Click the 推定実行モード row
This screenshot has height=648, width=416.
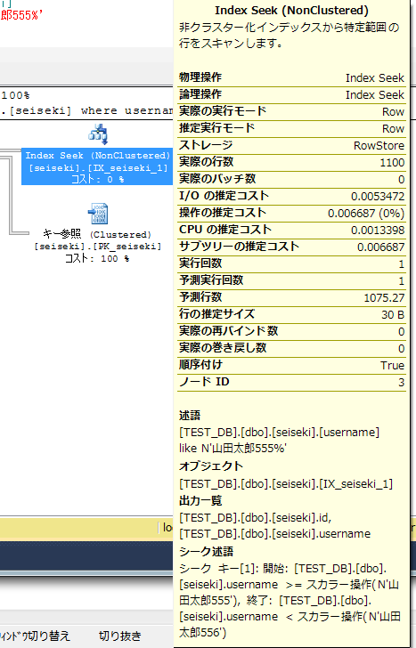(291, 128)
